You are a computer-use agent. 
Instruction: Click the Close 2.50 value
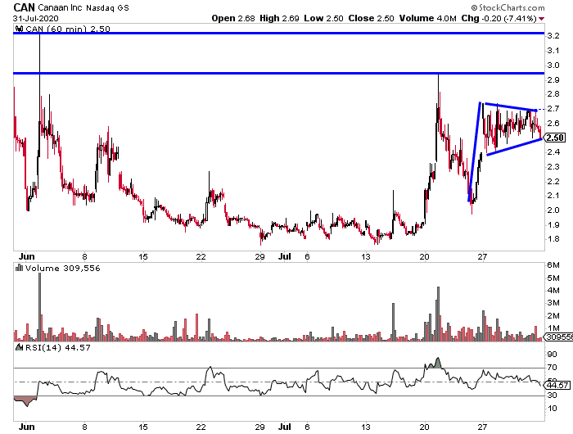click(x=371, y=18)
